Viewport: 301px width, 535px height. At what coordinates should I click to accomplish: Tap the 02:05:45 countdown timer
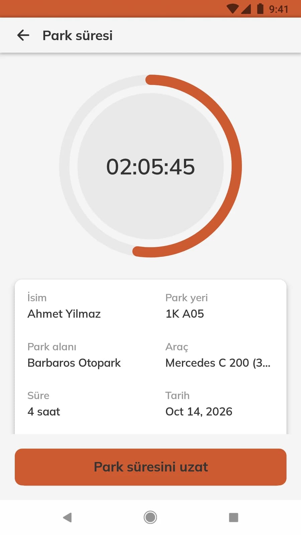pos(150,167)
